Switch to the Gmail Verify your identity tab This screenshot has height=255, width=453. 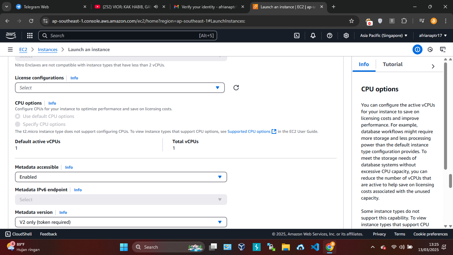[x=209, y=7]
